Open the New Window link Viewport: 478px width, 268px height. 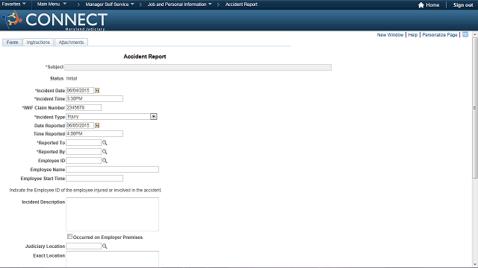click(390, 35)
